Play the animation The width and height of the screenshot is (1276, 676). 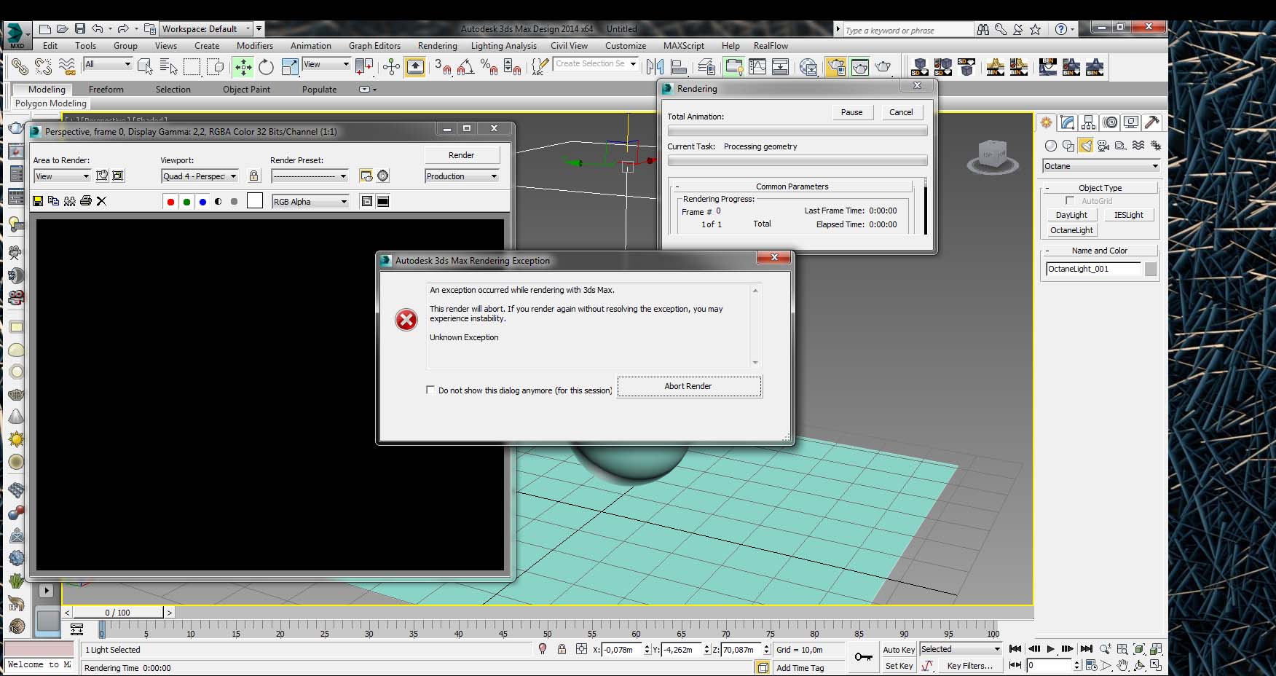coord(1050,649)
